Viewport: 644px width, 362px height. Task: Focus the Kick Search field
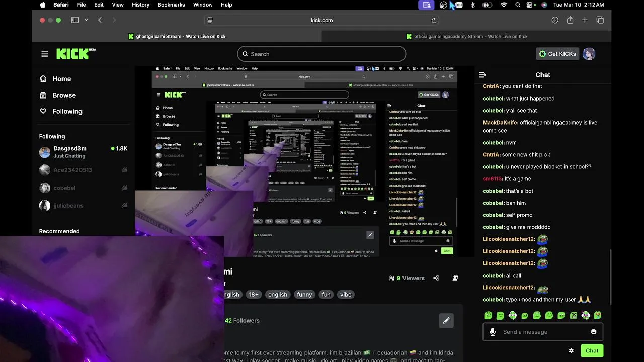(x=321, y=54)
